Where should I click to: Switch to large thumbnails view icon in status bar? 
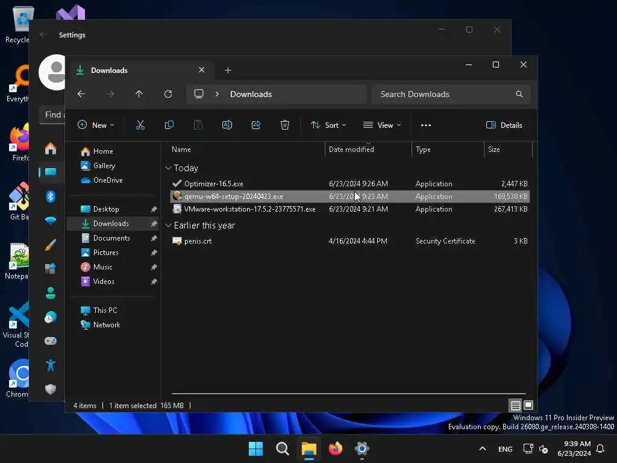pos(528,405)
